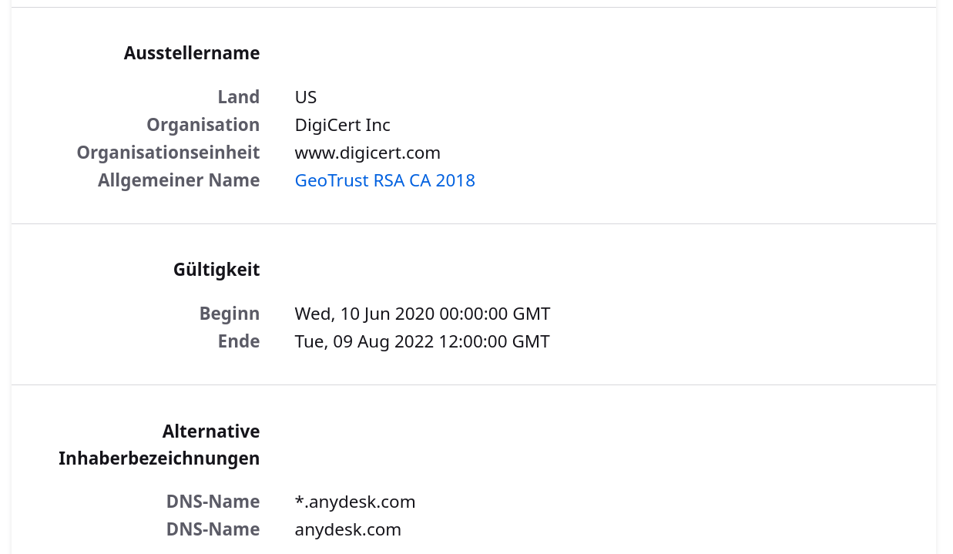Select the Gültigkeit section heading

pos(216,270)
